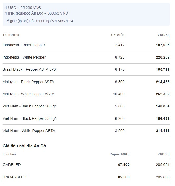Viewport: 175px width, 186px height.
Task: Click the 10,400 USD/Tấn price value
Action: click(119, 94)
